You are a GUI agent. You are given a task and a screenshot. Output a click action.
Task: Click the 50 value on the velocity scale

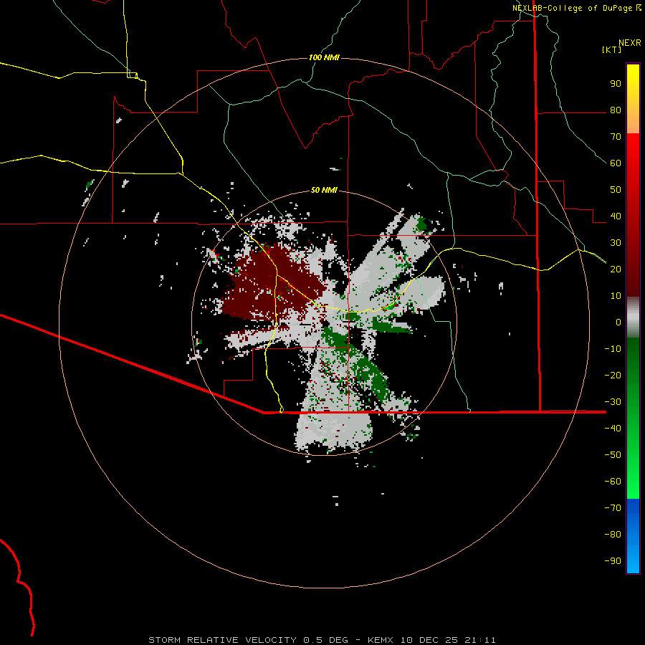click(x=616, y=190)
